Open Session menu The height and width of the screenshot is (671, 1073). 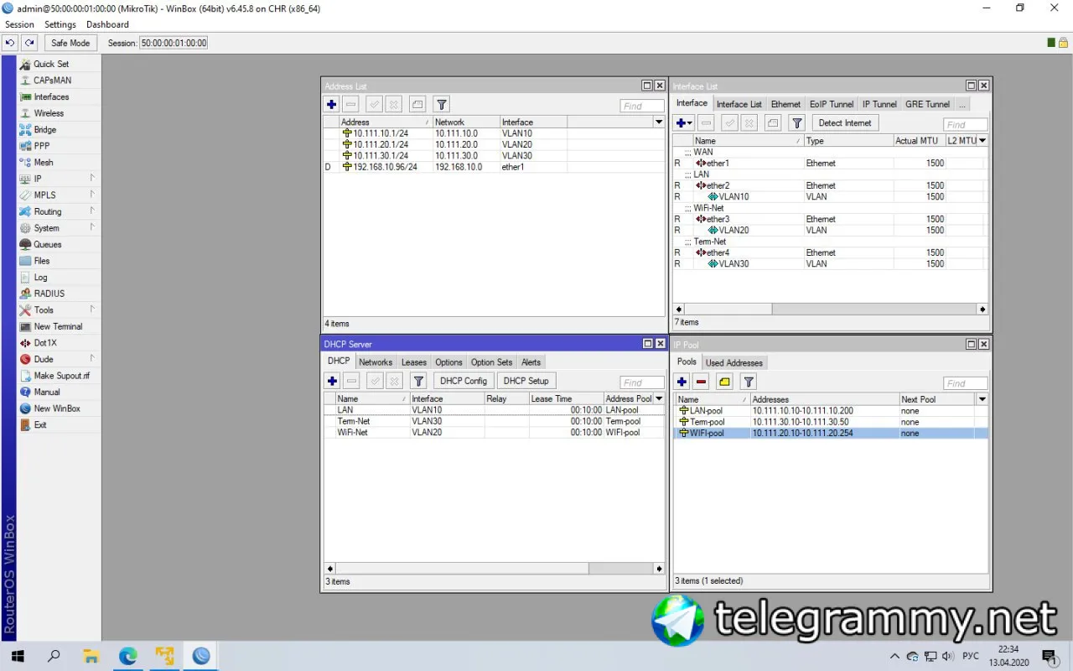pos(19,24)
